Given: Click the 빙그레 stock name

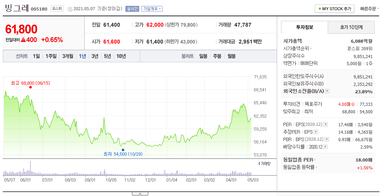Looking at the screenshot, I should click(x=17, y=8).
